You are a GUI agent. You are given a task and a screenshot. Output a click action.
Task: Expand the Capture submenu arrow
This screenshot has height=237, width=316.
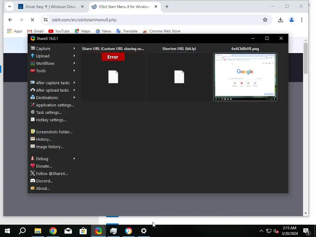(x=74, y=48)
